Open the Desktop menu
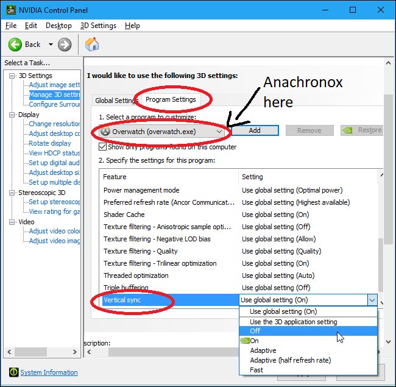This screenshot has width=396, height=387. click(58, 26)
